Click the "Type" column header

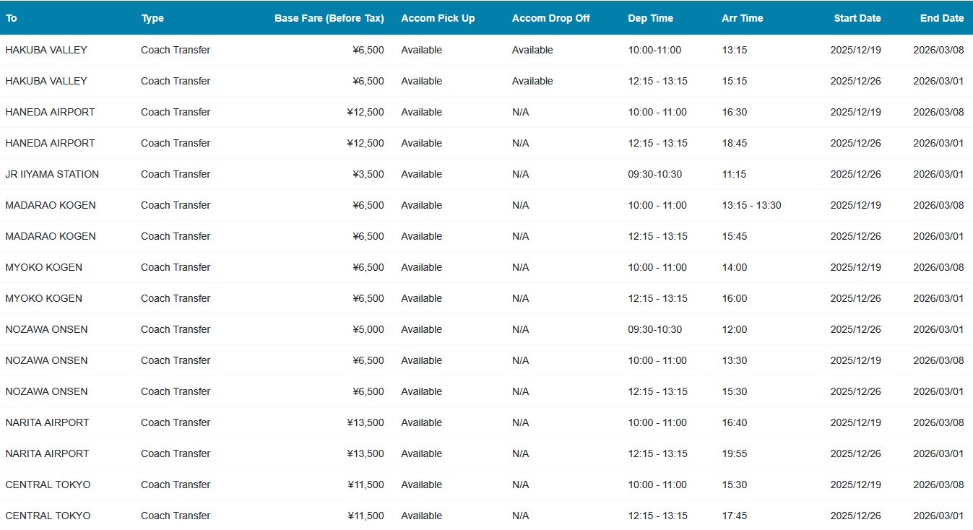click(x=152, y=18)
